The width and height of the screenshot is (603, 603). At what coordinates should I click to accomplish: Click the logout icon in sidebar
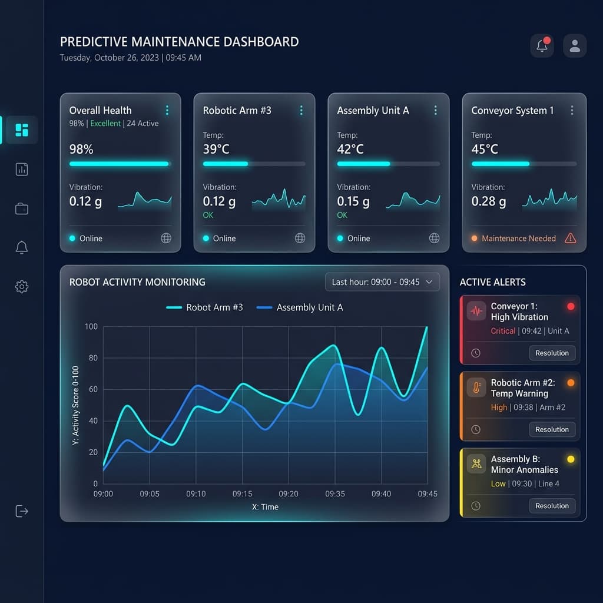22,511
